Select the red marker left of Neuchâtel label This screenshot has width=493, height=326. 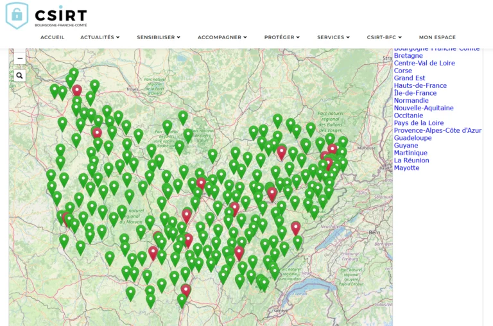(295, 228)
